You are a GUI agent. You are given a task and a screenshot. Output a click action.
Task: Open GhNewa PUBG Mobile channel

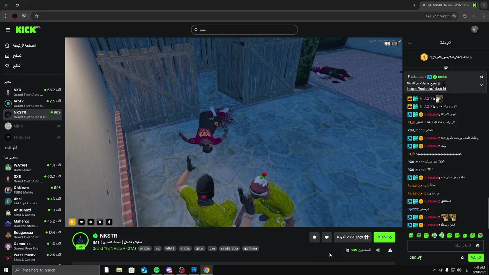(x=32, y=190)
